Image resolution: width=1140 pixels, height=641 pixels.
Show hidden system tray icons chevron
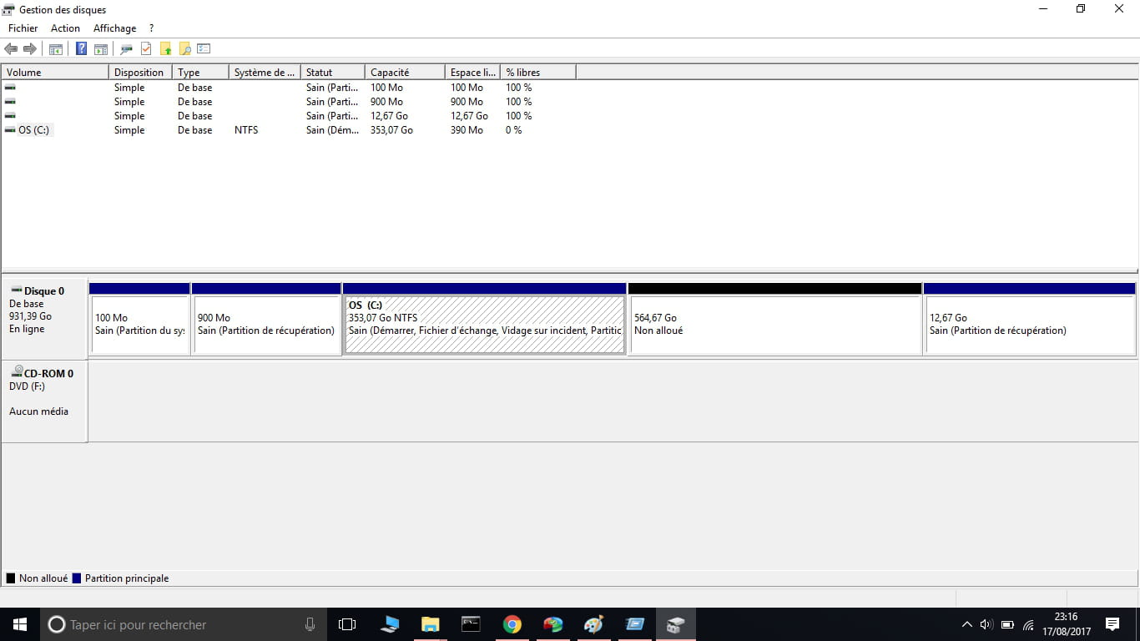(966, 624)
